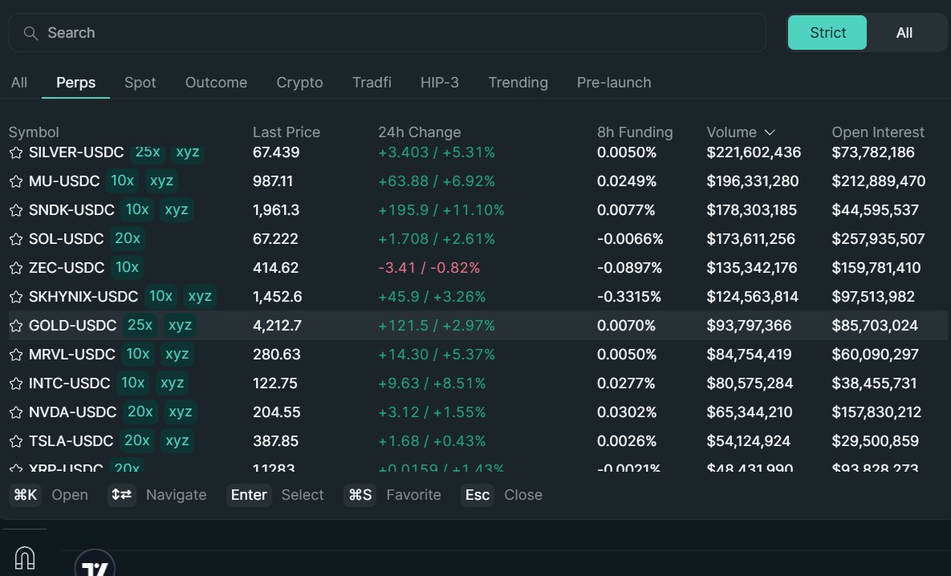This screenshot has height=576, width=951.
Task: Star the SOL-USDC market
Action: pos(16,240)
